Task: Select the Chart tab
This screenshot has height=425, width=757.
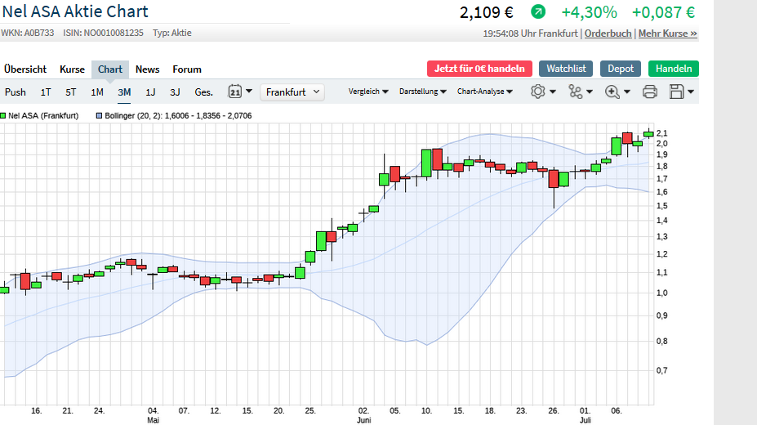Action: click(x=110, y=69)
